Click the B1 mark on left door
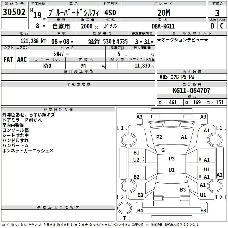The height and width of the screenshot is (228, 228). click(x=136, y=153)
